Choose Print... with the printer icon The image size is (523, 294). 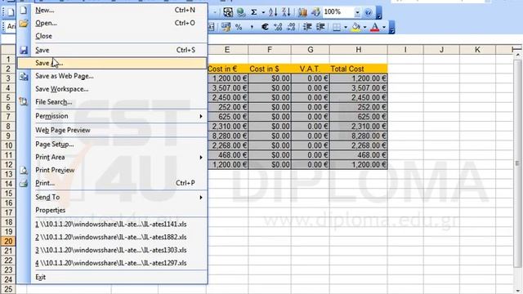112,183
